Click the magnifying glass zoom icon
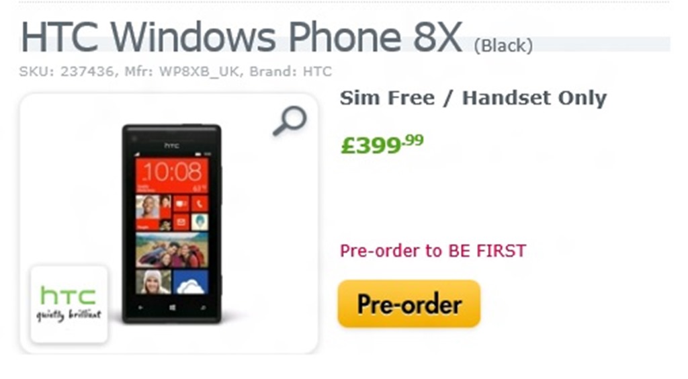688x379 pixels. tap(290, 121)
